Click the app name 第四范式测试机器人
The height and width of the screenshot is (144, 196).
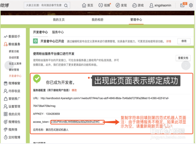click(x=57, y=130)
